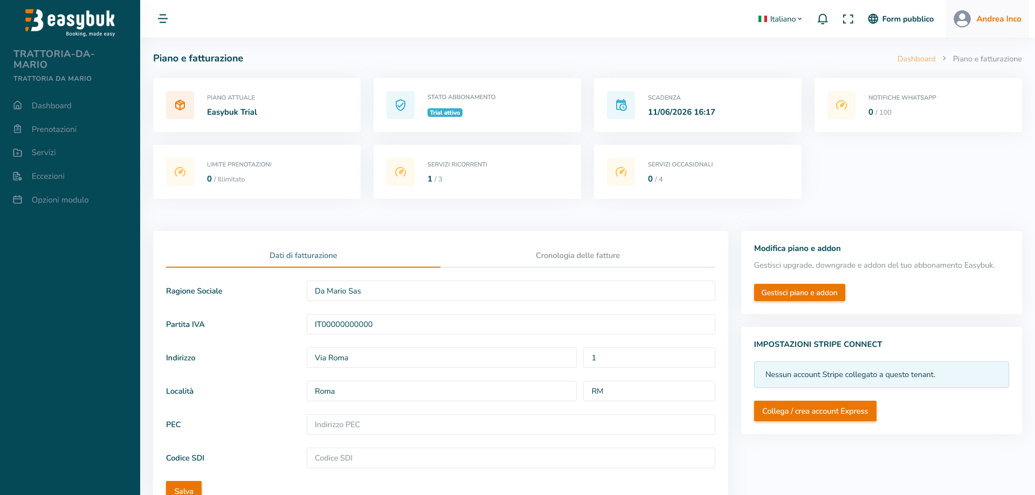Click the Dashboard home icon in the sidebar
The image size is (1035, 495).
pyautogui.click(x=18, y=106)
